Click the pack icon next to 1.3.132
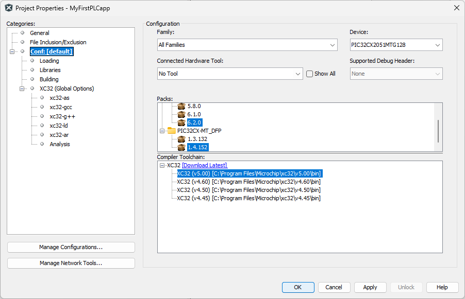 pos(181,139)
